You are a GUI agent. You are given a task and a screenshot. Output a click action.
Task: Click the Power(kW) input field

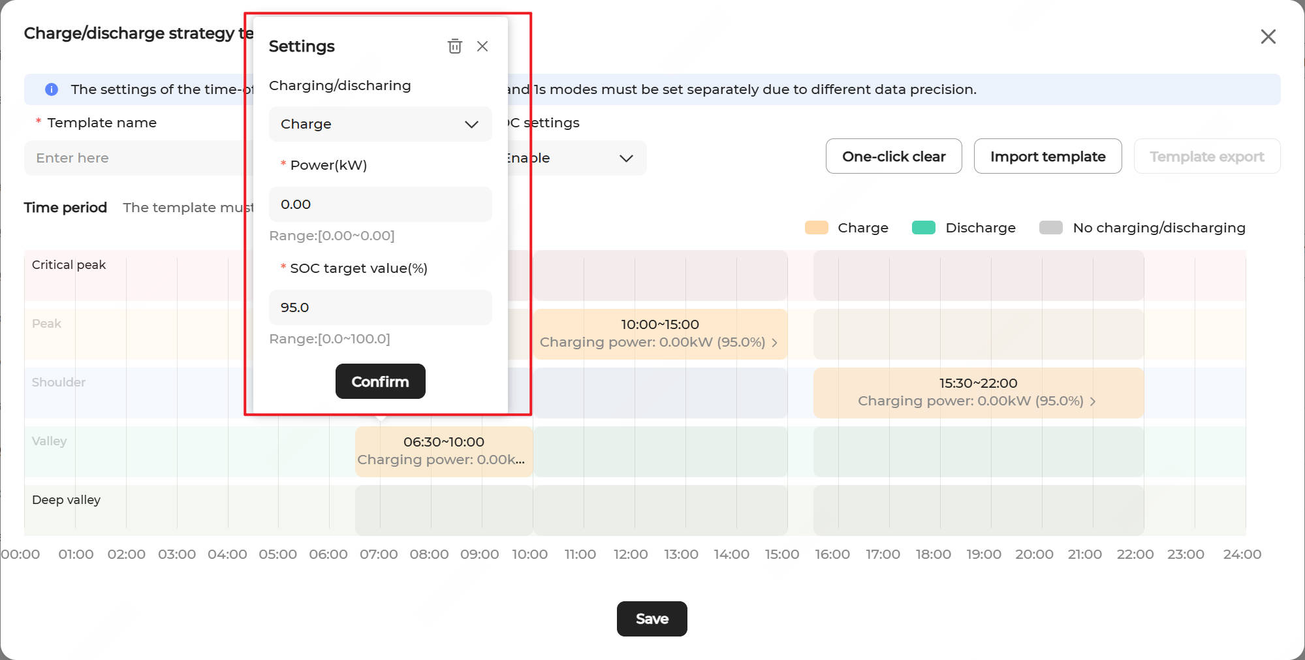(x=380, y=204)
